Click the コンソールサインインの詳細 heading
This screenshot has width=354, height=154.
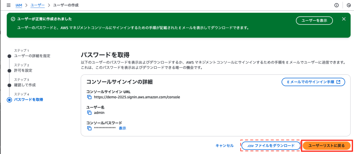pyautogui.click(x=120, y=82)
